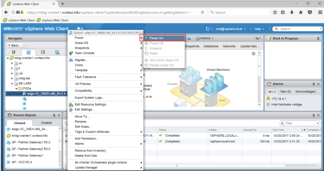Collapse the PODs folder

[x=16, y=89]
